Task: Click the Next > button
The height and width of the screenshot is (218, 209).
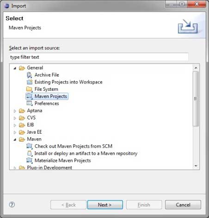Action: 105,205
